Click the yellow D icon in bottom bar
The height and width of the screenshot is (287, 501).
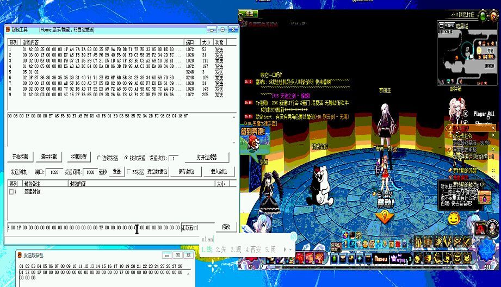tap(392, 244)
